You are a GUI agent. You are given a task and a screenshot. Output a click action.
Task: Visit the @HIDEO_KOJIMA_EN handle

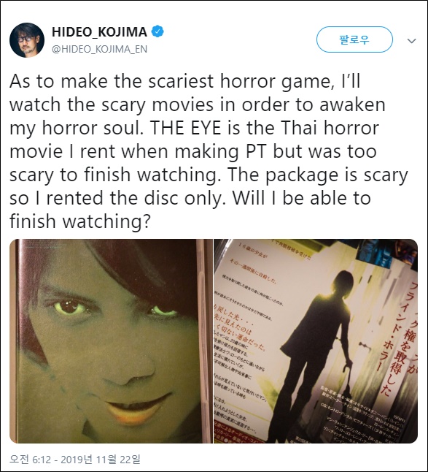pyautogui.click(x=99, y=49)
